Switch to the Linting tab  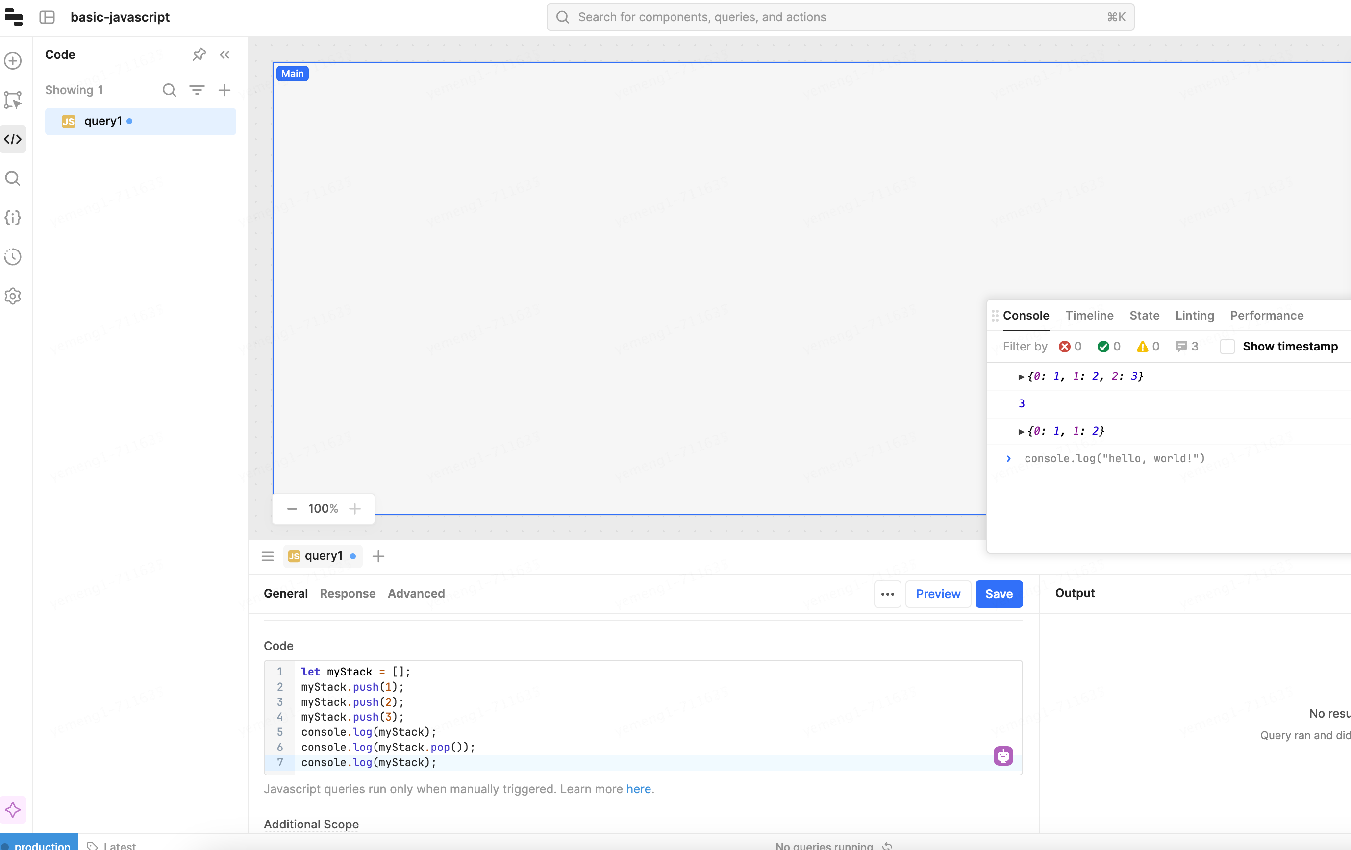click(1195, 316)
